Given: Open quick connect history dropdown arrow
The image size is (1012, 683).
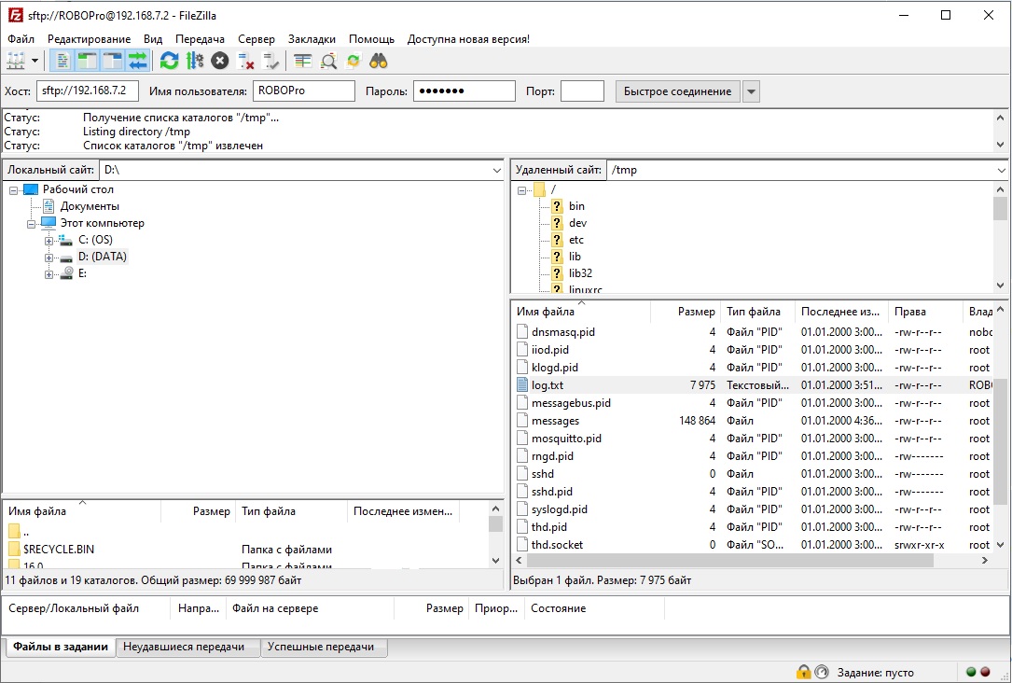Looking at the screenshot, I should click(751, 91).
